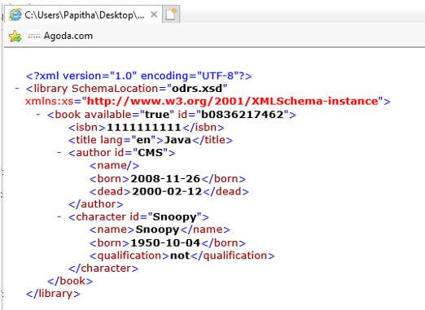Collapse the character id="Snoopy" node
The width and height of the screenshot is (425, 310).
point(59,216)
